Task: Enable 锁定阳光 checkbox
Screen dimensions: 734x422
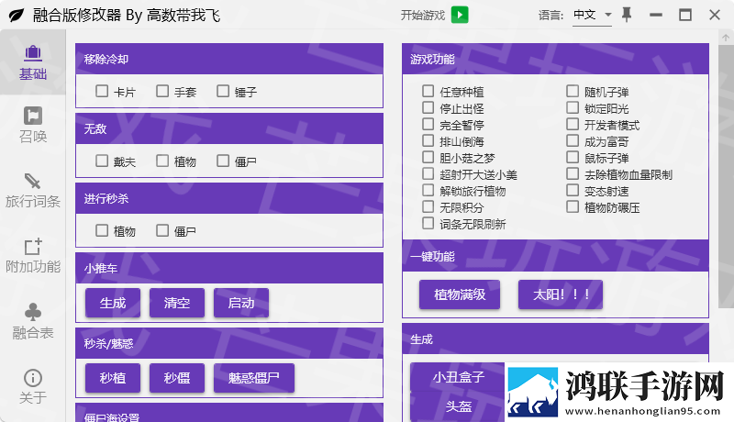Action: click(573, 107)
